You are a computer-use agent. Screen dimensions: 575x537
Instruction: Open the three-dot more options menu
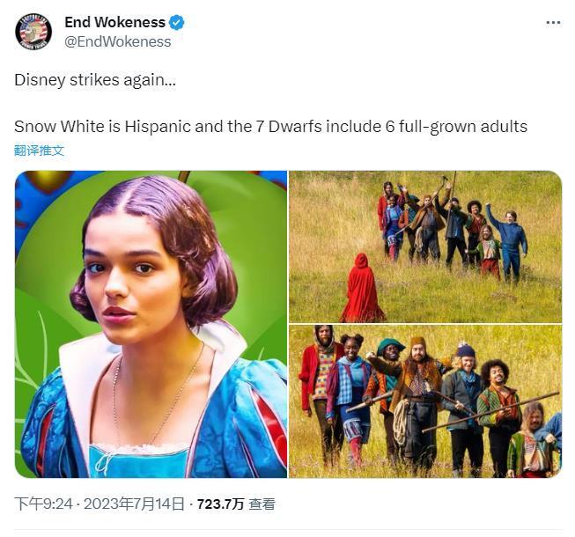tap(553, 23)
